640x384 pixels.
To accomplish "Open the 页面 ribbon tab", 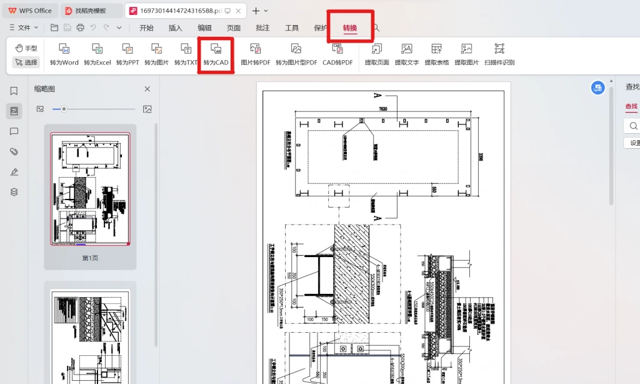I will tap(234, 28).
